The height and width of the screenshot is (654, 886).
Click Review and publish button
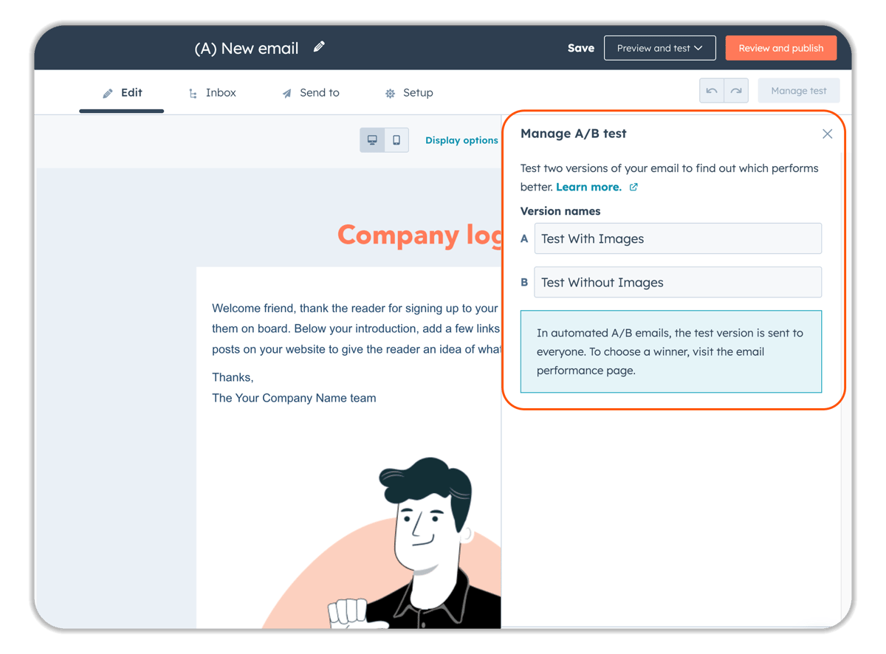point(781,48)
